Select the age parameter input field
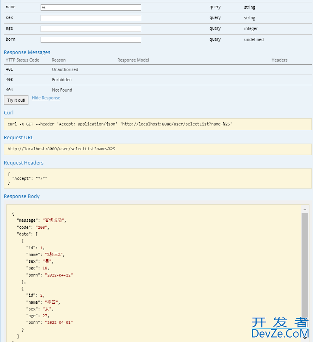Viewport: 313px width, 342px height. click(91, 29)
